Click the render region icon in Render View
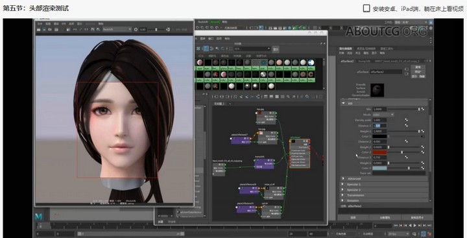 pyautogui.click(x=44, y=29)
